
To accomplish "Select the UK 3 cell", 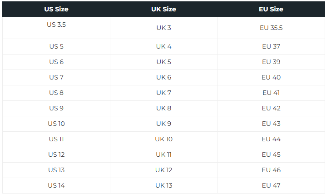I will click(163, 28).
